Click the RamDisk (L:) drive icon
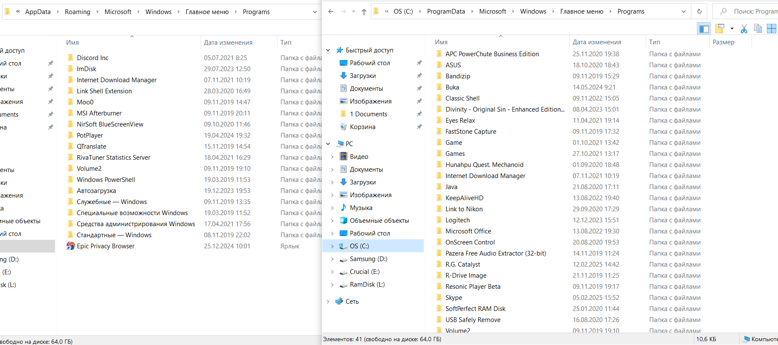 (x=344, y=285)
